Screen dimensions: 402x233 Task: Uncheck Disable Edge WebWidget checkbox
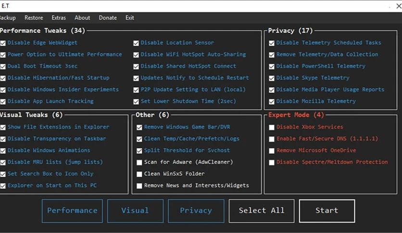pyautogui.click(x=3, y=43)
